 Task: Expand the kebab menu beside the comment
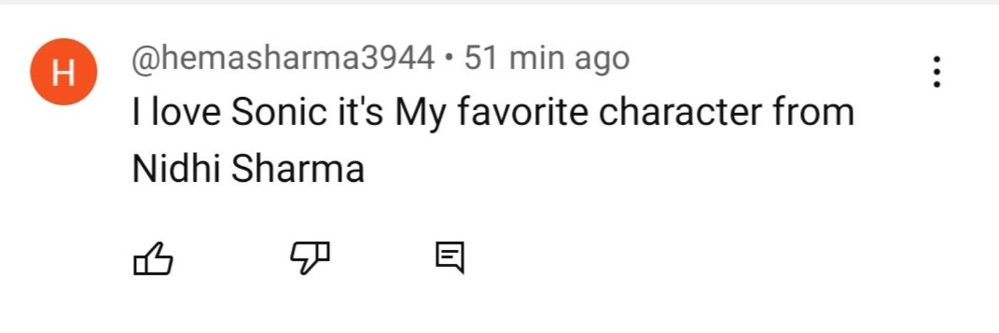tap(937, 72)
